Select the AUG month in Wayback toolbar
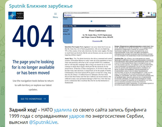Viewport: 162px width, 127px height. coord(137,12)
